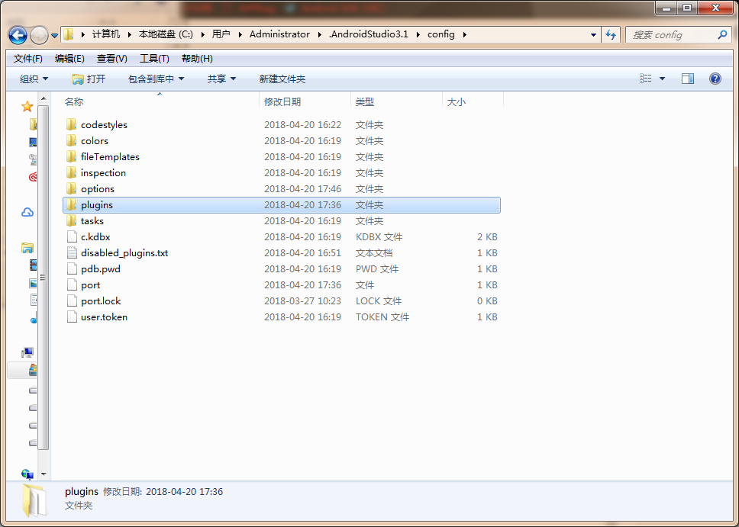Open the view options dropdown arrow
Viewport: 739px width, 527px height.
(x=662, y=79)
